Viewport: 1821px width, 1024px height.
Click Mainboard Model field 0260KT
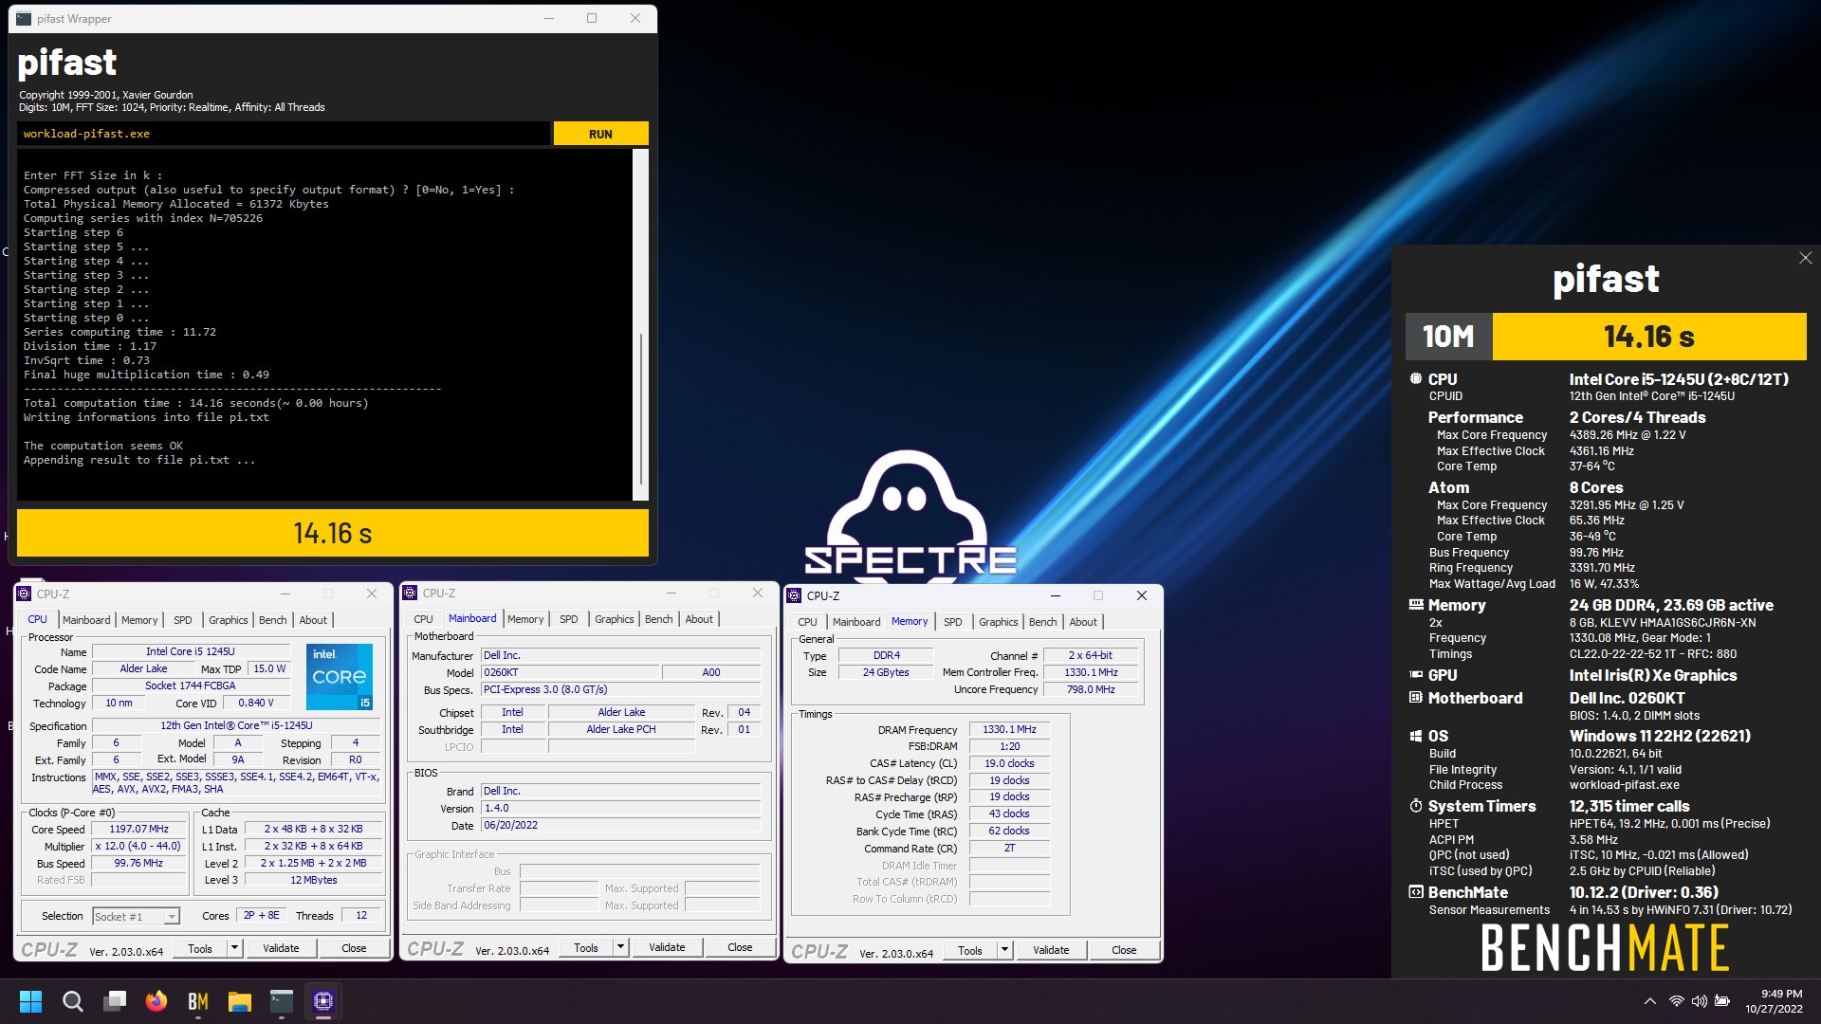(x=569, y=672)
